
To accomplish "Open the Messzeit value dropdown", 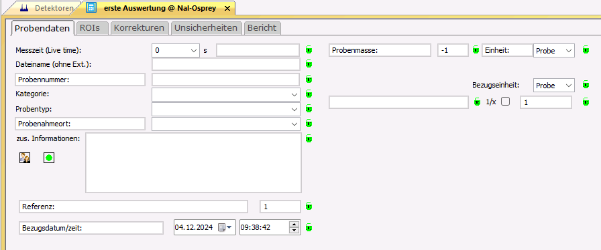I will coord(194,50).
